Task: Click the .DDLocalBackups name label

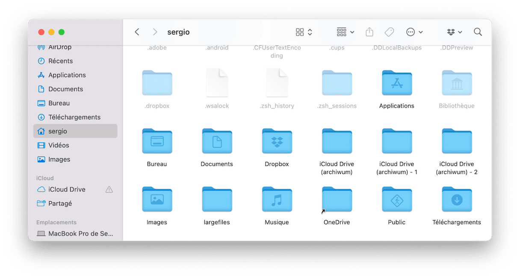Action: (x=397, y=48)
